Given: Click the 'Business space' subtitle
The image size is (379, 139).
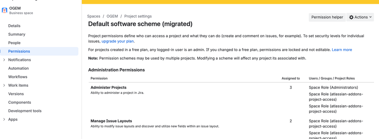Looking at the screenshot, I should (21, 13).
